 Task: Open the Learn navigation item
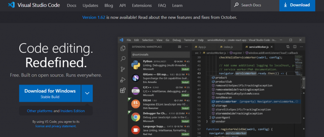coord(177,5)
